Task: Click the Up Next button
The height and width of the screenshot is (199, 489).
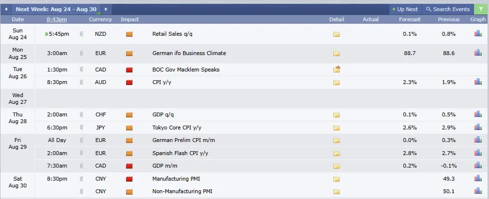Action: tap(405, 9)
